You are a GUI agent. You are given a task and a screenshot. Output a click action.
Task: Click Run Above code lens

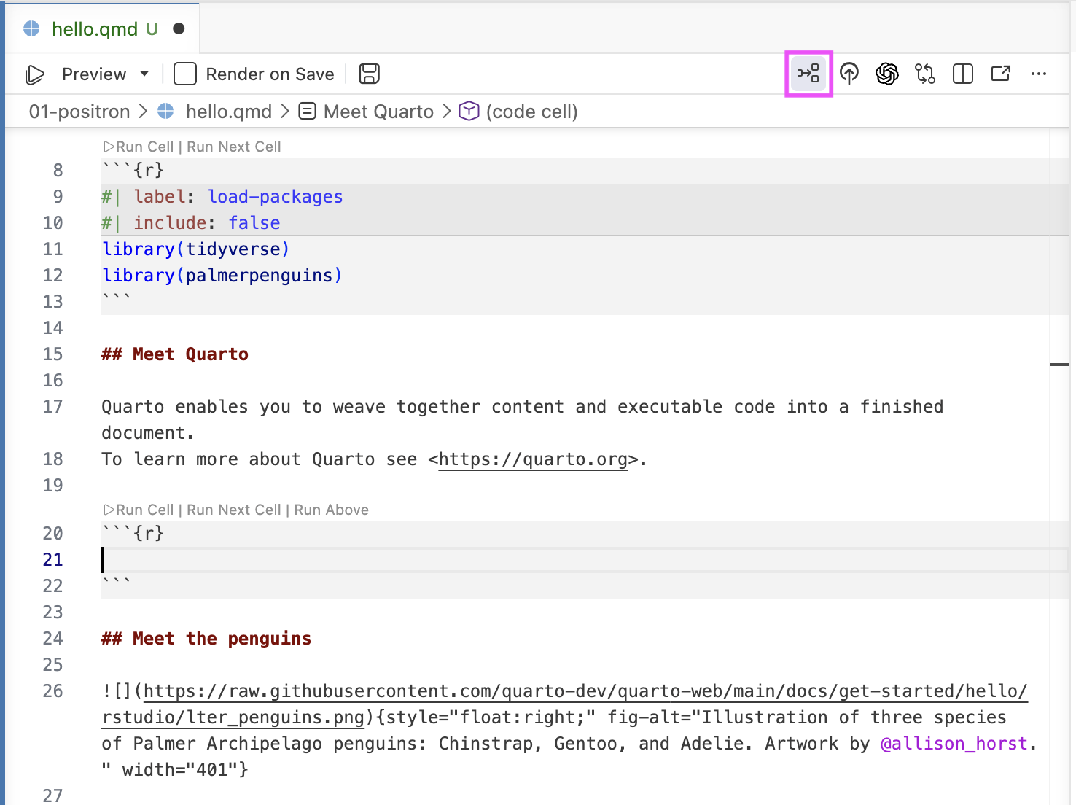(x=331, y=510)
